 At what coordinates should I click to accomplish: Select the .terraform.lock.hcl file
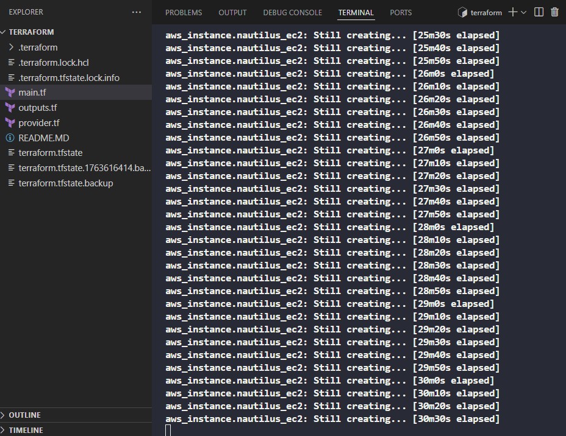pyautogui.click(x=54, y=63)
